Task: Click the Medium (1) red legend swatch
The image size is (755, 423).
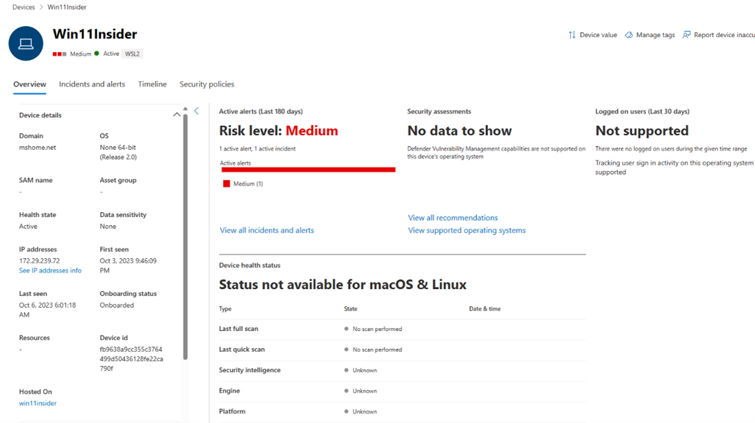Action: pos(226,183)
